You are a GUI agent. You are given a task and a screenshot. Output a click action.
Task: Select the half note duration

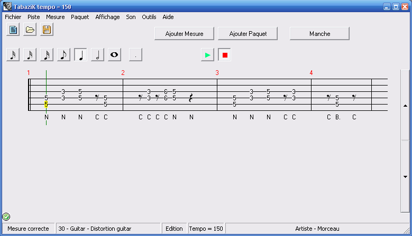[x=97, y=55]
